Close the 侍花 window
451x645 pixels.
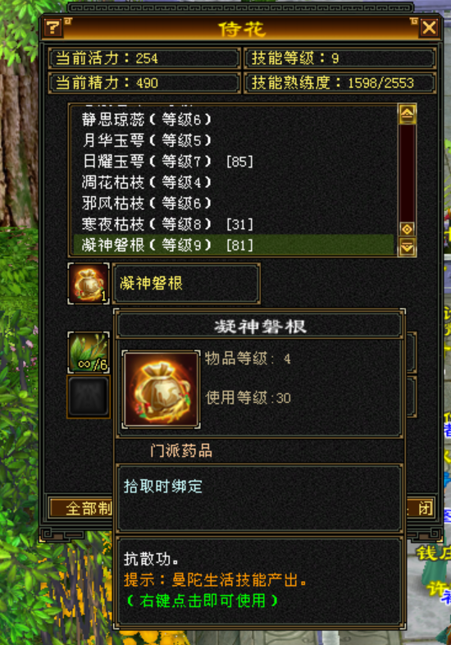(429, 28)
